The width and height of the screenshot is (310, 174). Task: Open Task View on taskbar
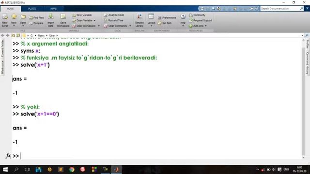(27, 170)
